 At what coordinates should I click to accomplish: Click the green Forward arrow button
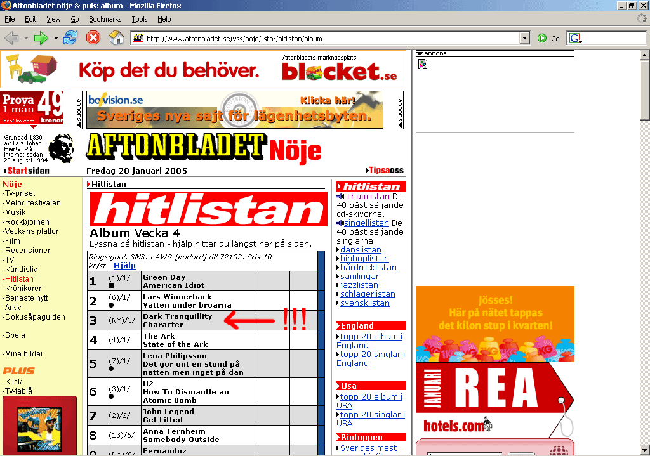[x=41, y=39]
